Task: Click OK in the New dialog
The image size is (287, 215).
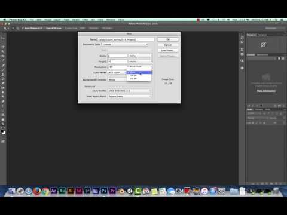Action: pos(168,39)
